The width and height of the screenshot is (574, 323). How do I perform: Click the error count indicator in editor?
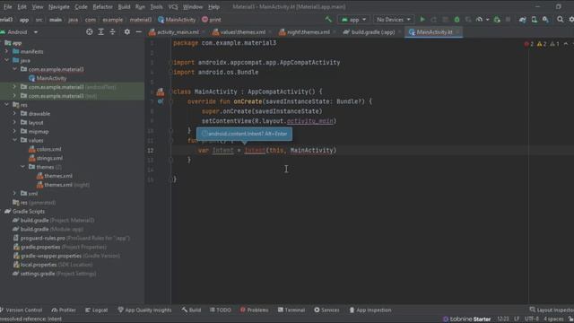pyautogui.click(x=528, y=44)
